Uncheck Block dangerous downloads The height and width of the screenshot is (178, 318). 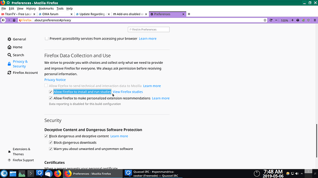pyautogui.click(x=51, y=143)
